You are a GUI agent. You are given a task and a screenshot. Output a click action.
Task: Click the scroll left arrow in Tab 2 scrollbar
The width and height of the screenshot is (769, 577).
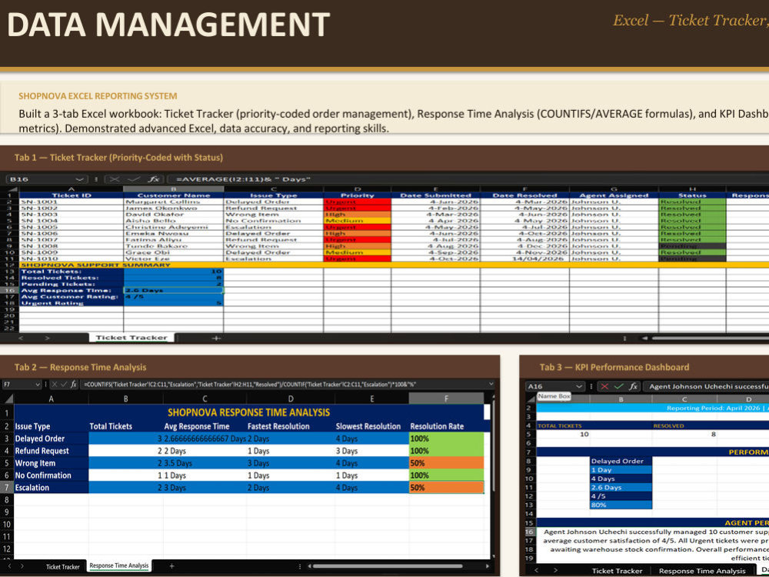pos(308,567)
